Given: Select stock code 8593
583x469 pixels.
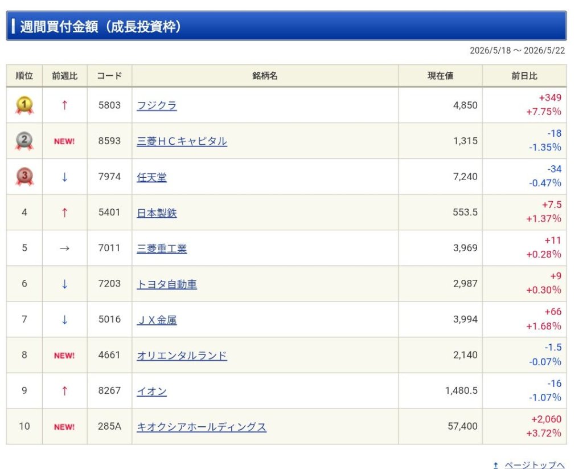Looking at the screenshot, I should click(109, 141).
